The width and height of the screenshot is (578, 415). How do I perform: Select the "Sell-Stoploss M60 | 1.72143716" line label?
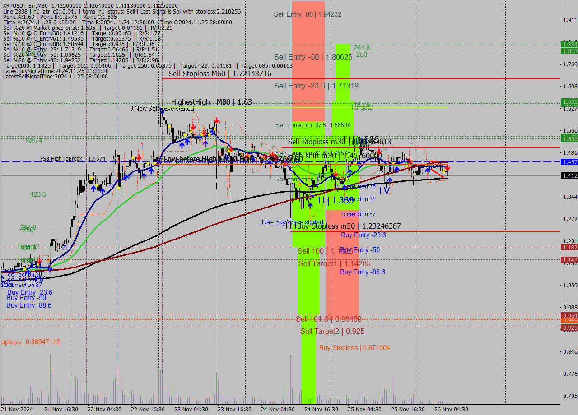click(x=220, y=74)
